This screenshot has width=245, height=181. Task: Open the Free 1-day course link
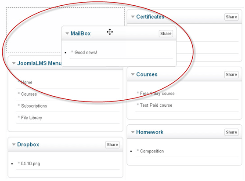coord(157,94)
